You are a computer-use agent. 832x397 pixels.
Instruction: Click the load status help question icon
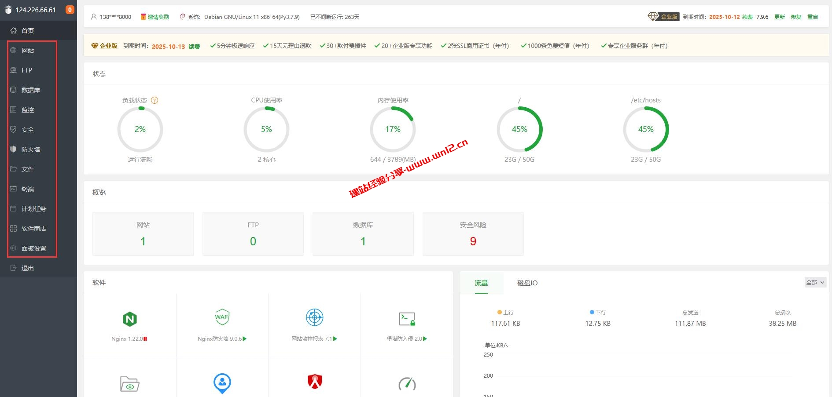tap(155, 100)
